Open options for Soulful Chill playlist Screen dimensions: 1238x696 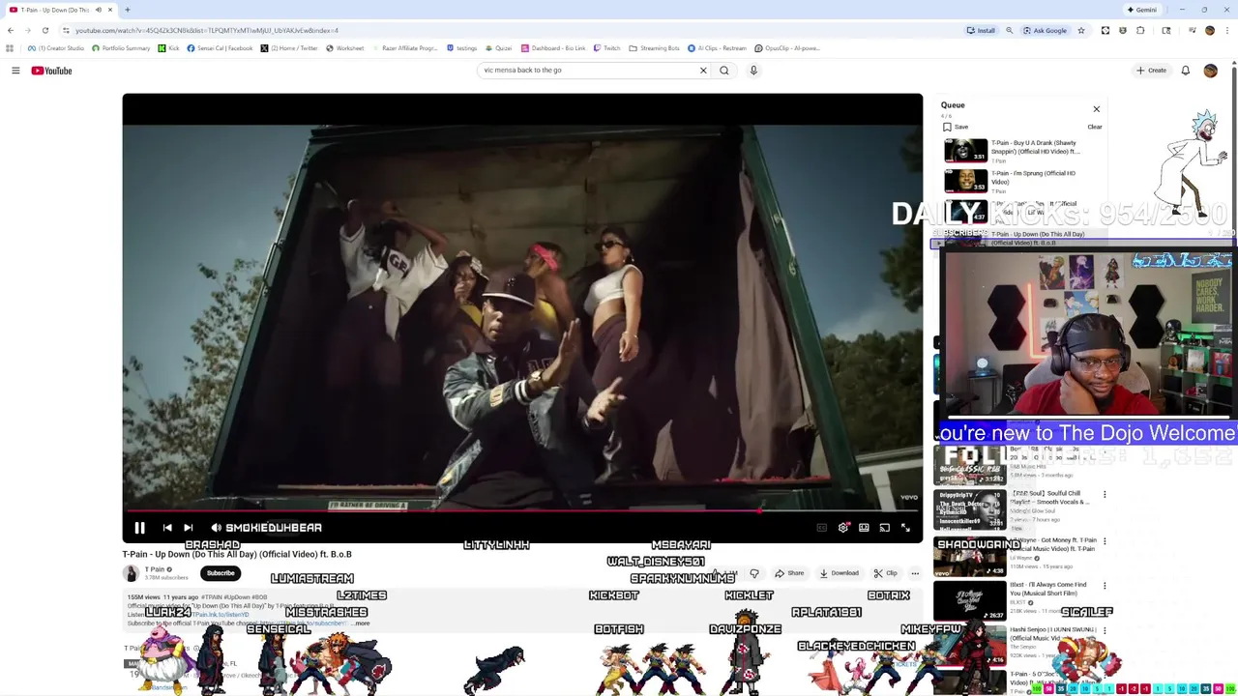coord(1105,495)
